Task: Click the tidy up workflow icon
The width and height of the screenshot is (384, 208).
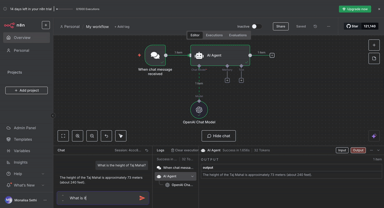Action: 121,136
